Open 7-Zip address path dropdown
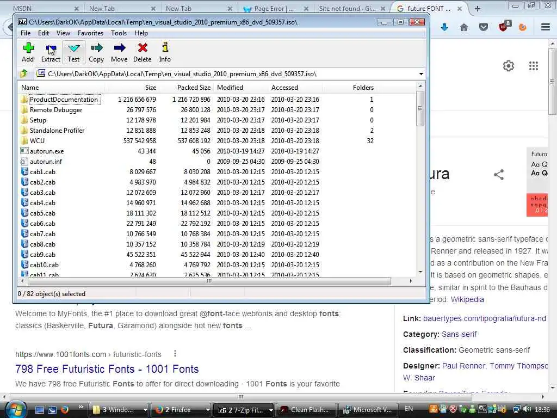557x418 pixels. pos(421,74)
